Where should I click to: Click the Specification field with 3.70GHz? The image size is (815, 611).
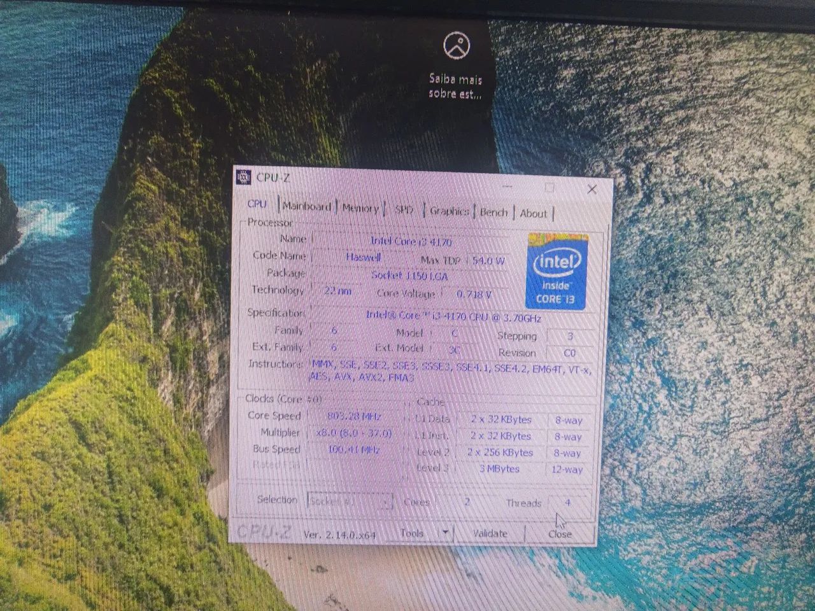point(453,316)
